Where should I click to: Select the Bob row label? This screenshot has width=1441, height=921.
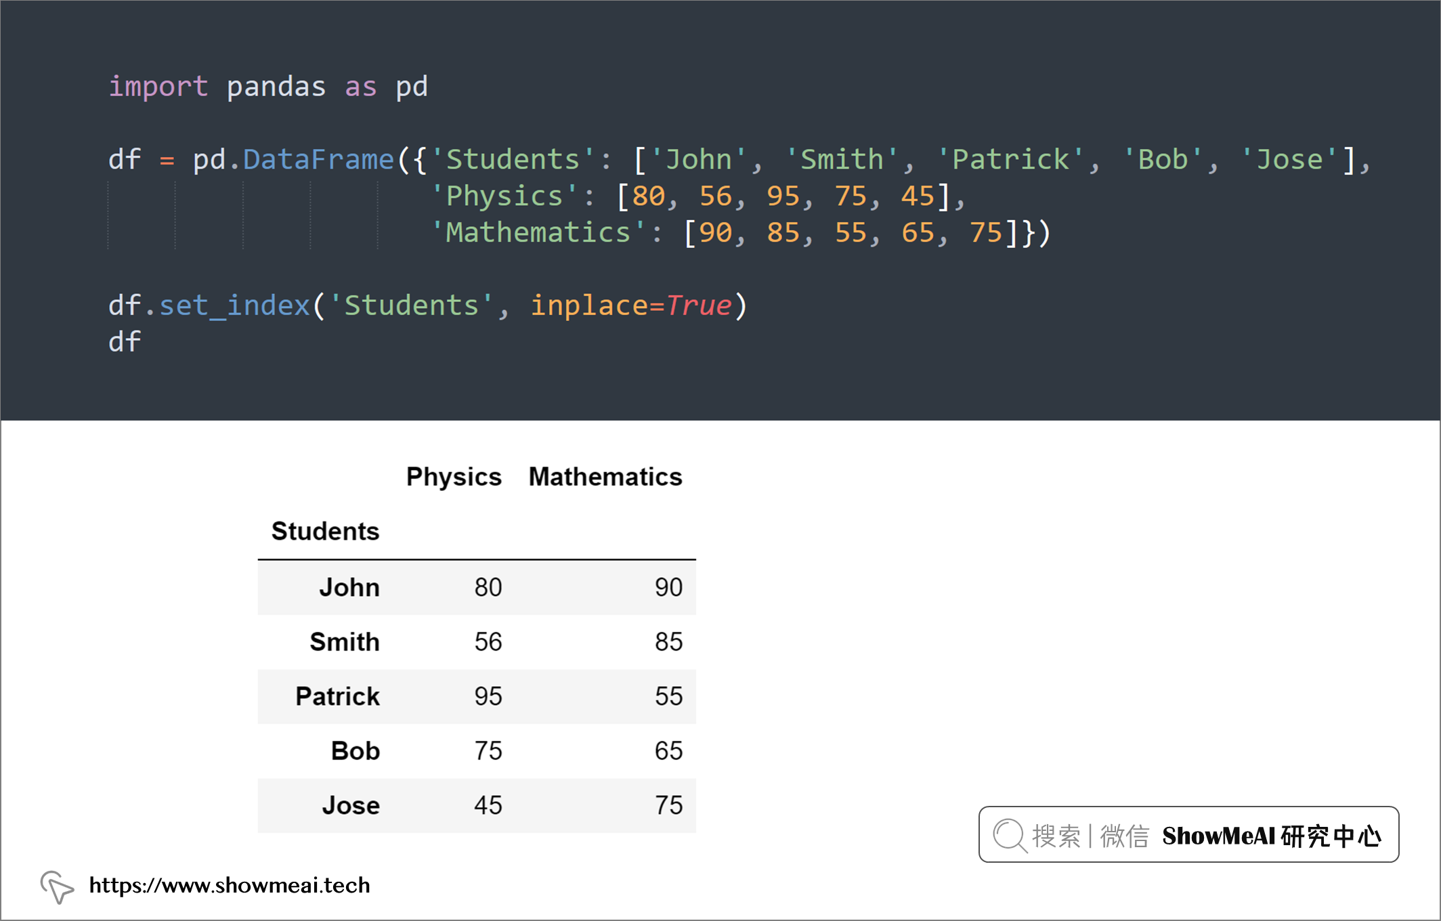coord(356,751)
